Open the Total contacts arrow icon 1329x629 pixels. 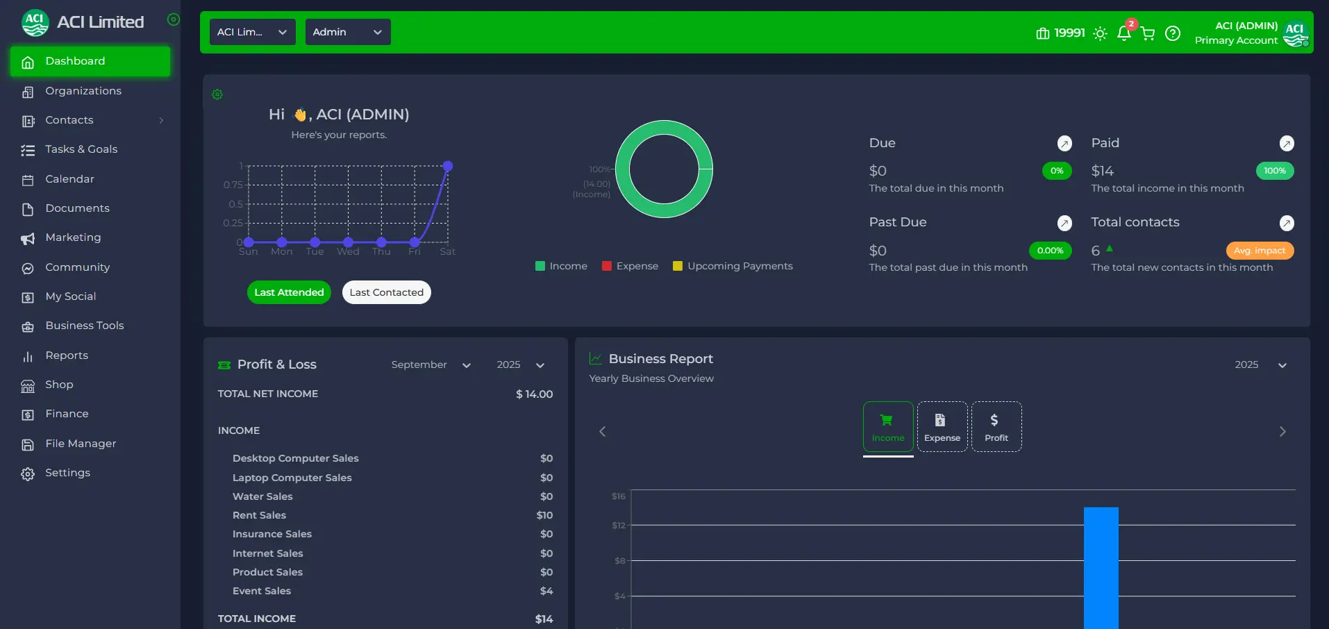pyautogui.click(x=1286, y=223)
